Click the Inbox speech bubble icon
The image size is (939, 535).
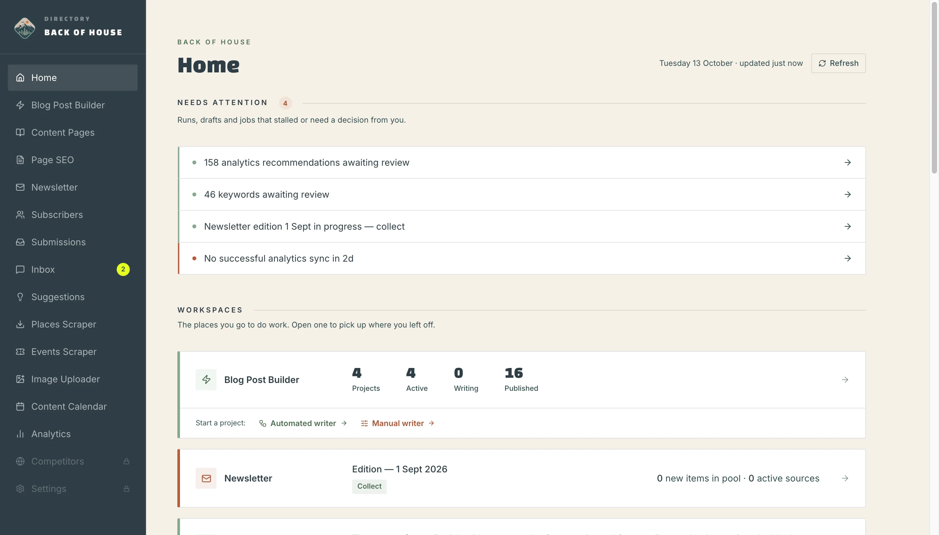[x=20, y=269]
